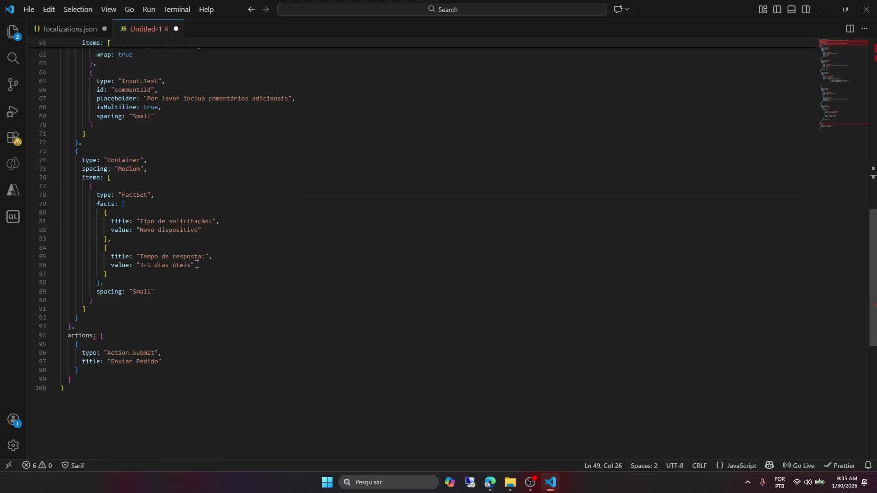Open the Search view in activity bar

[13, 58]
